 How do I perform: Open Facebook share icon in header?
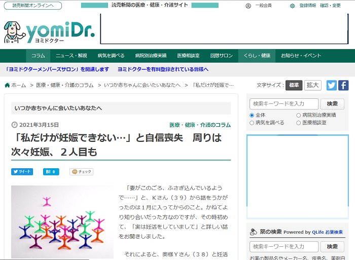point(343,85)
